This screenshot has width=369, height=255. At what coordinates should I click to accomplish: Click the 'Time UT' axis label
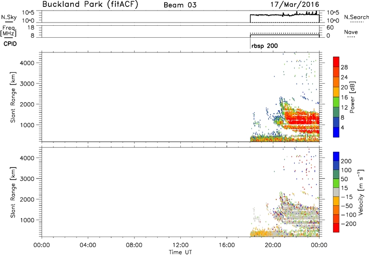180,252
